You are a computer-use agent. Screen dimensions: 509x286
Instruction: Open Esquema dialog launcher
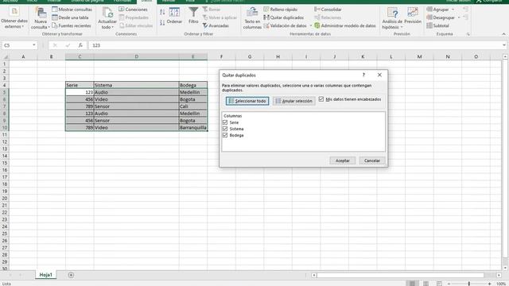[468, 34]
